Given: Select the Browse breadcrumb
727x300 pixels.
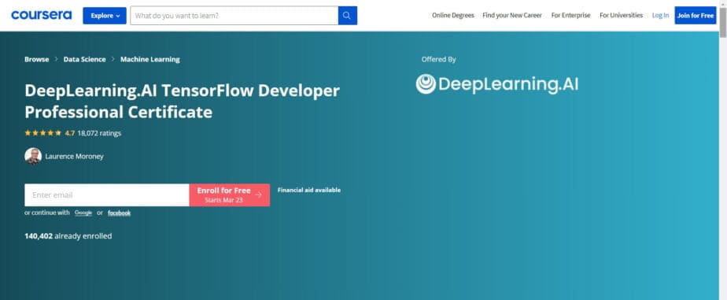Looking at the screenshot, I should pos(37,59).
